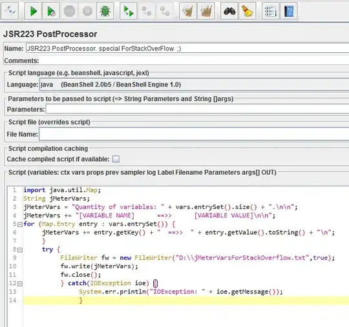Screen dimensions: 349x327
Task: Click the Comments field
Action: pyautogui.click(x=194, y=61)
